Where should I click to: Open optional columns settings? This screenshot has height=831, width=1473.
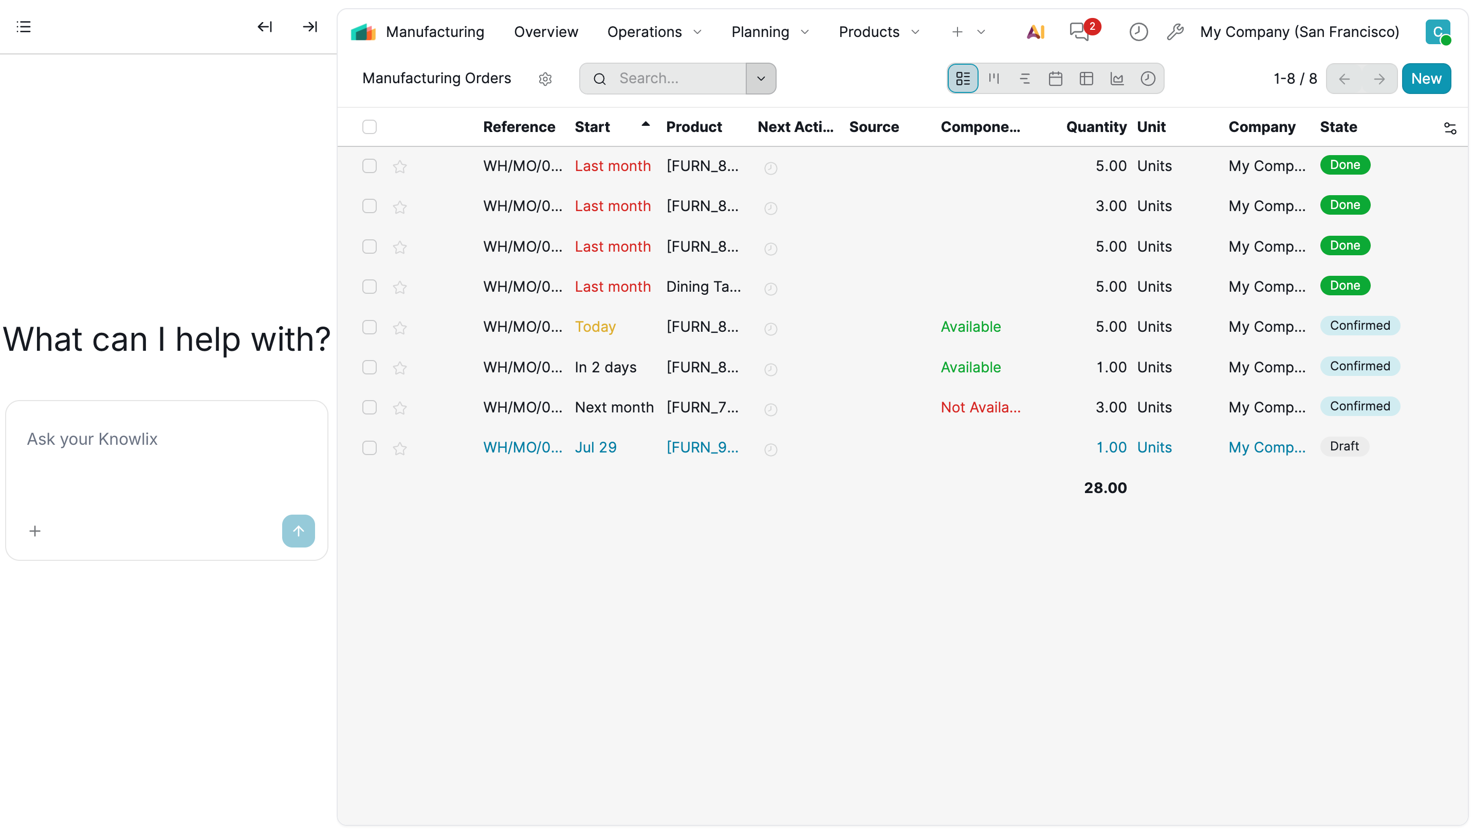1449,128
